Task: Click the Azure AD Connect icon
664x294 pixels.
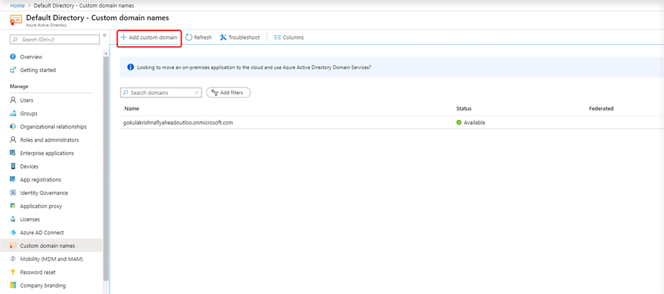Action: tap(13, 232)
